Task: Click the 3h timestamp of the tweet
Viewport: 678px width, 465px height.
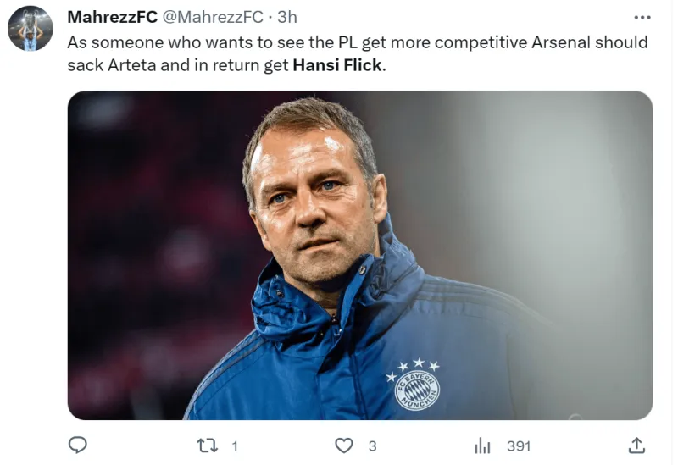Action: (287, 17)
